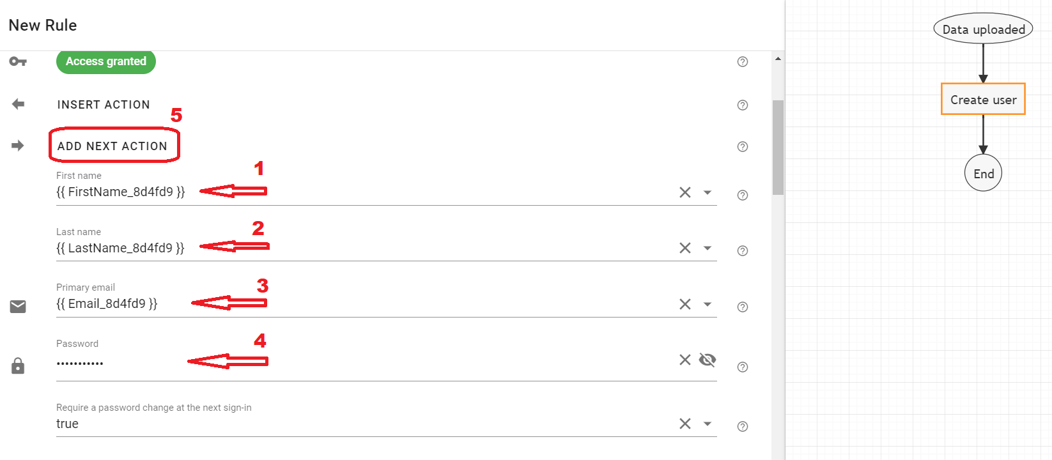Open the Primary email variable dropdown
This screenshot has width=1052, height=460.
click(708, 304)
